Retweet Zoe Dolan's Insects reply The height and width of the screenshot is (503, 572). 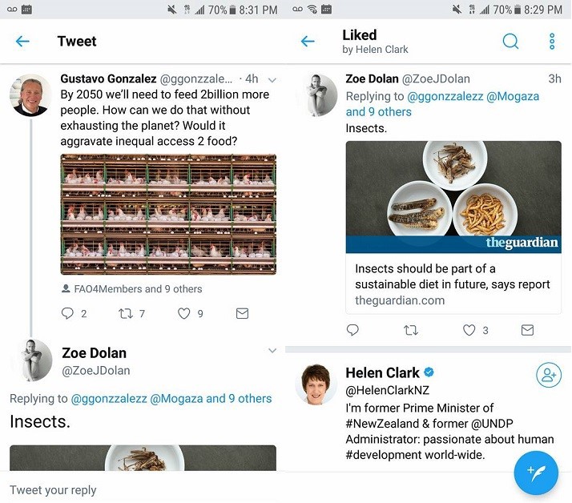tap(411, 330)
